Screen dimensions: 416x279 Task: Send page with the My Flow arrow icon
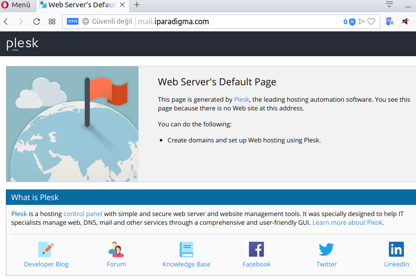(361, 21)
